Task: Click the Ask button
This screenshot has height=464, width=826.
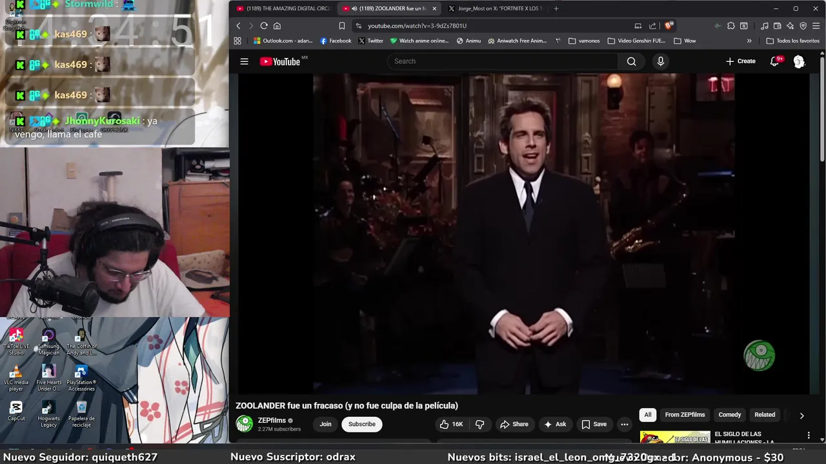Action: (555, 424)
